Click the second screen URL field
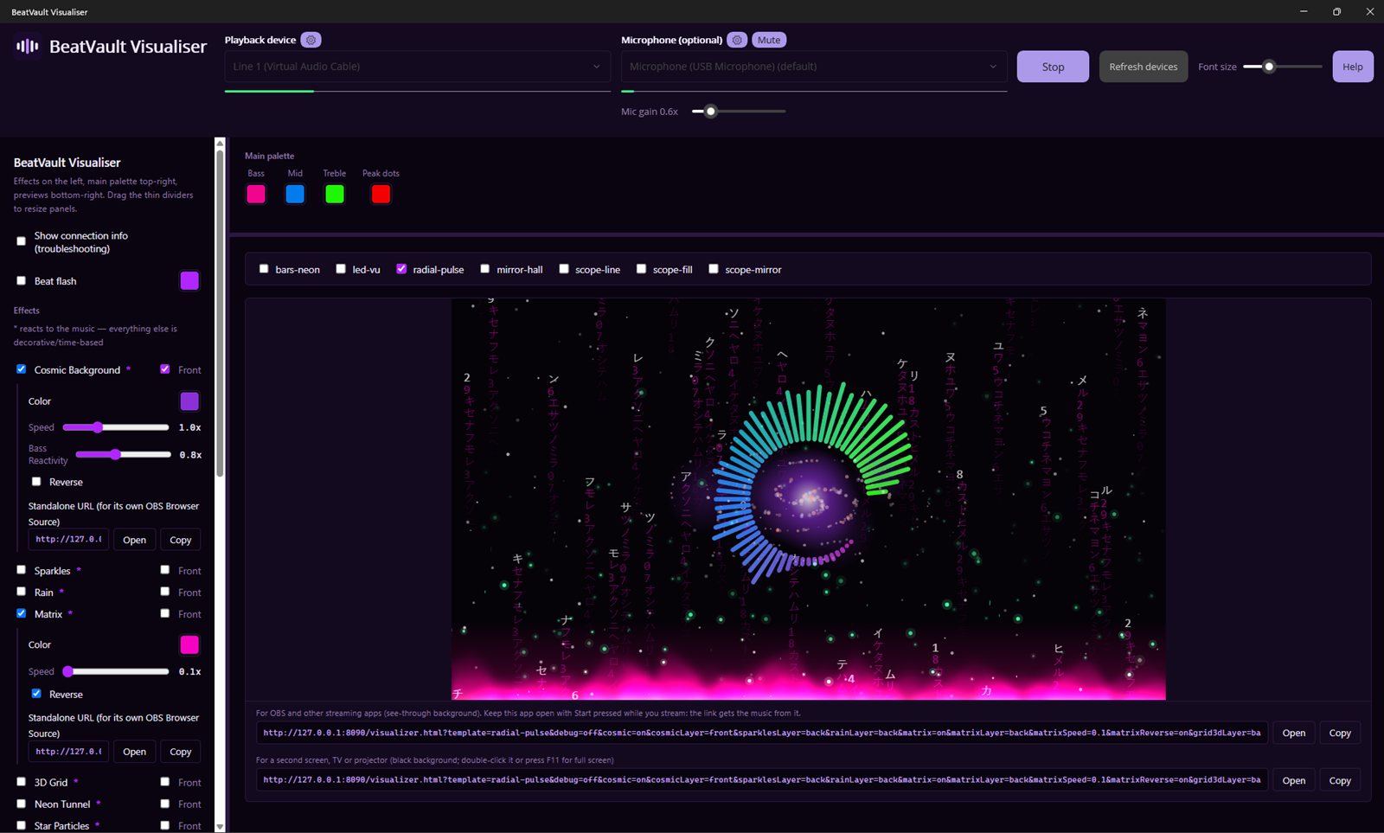The height and width of the screenshot is (833, 1384). pos(762,780)
